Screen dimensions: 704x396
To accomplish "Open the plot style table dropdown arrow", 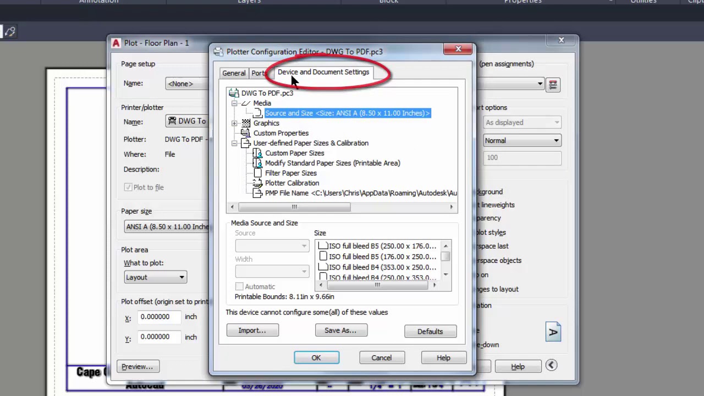I will tap(540, 84).
